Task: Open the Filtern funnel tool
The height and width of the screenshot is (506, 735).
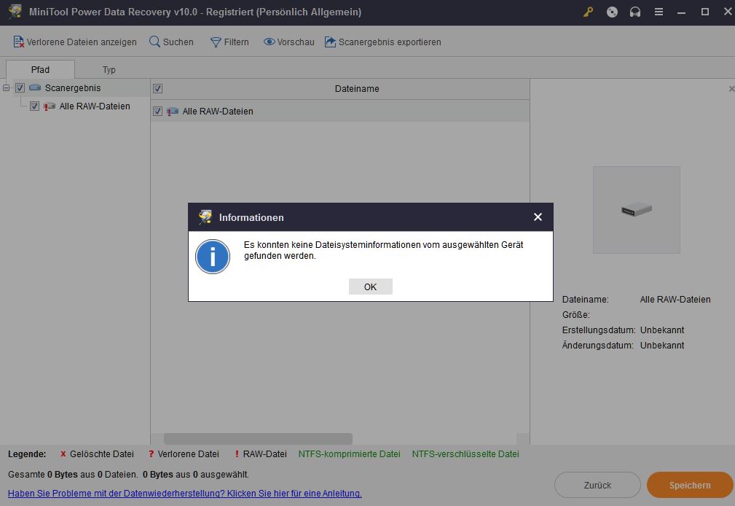Action: (229, 42)
